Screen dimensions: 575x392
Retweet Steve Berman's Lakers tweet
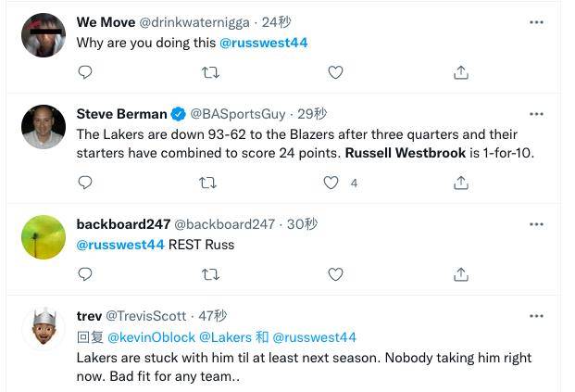pyautogui.click(x=210, y=183)
